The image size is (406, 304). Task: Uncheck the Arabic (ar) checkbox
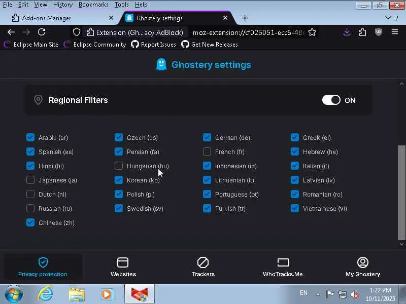[x=30, y=137]
